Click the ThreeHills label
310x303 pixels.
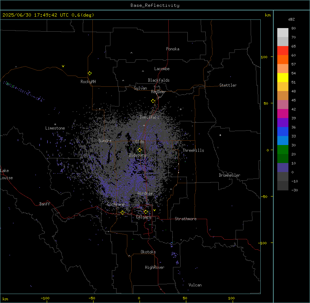coord(193,150)
